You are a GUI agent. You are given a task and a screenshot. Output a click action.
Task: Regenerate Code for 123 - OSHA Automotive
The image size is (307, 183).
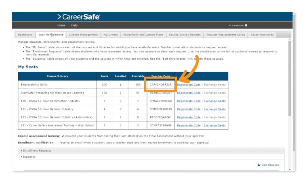(x=189, y=117)
